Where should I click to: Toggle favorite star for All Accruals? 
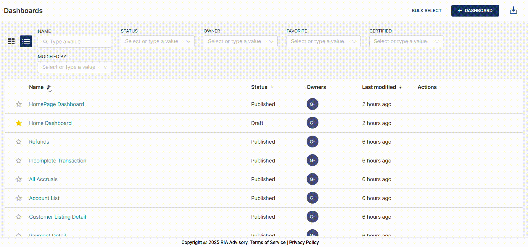coord(19,179)
